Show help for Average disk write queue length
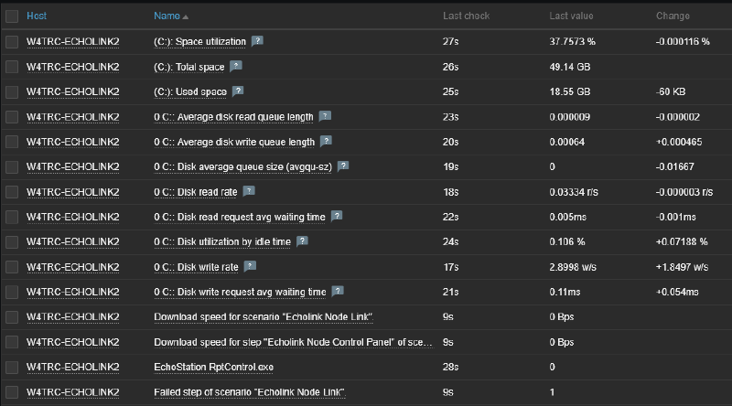The height and width of the screenshot is (406, 732). (x=326, y=141)
